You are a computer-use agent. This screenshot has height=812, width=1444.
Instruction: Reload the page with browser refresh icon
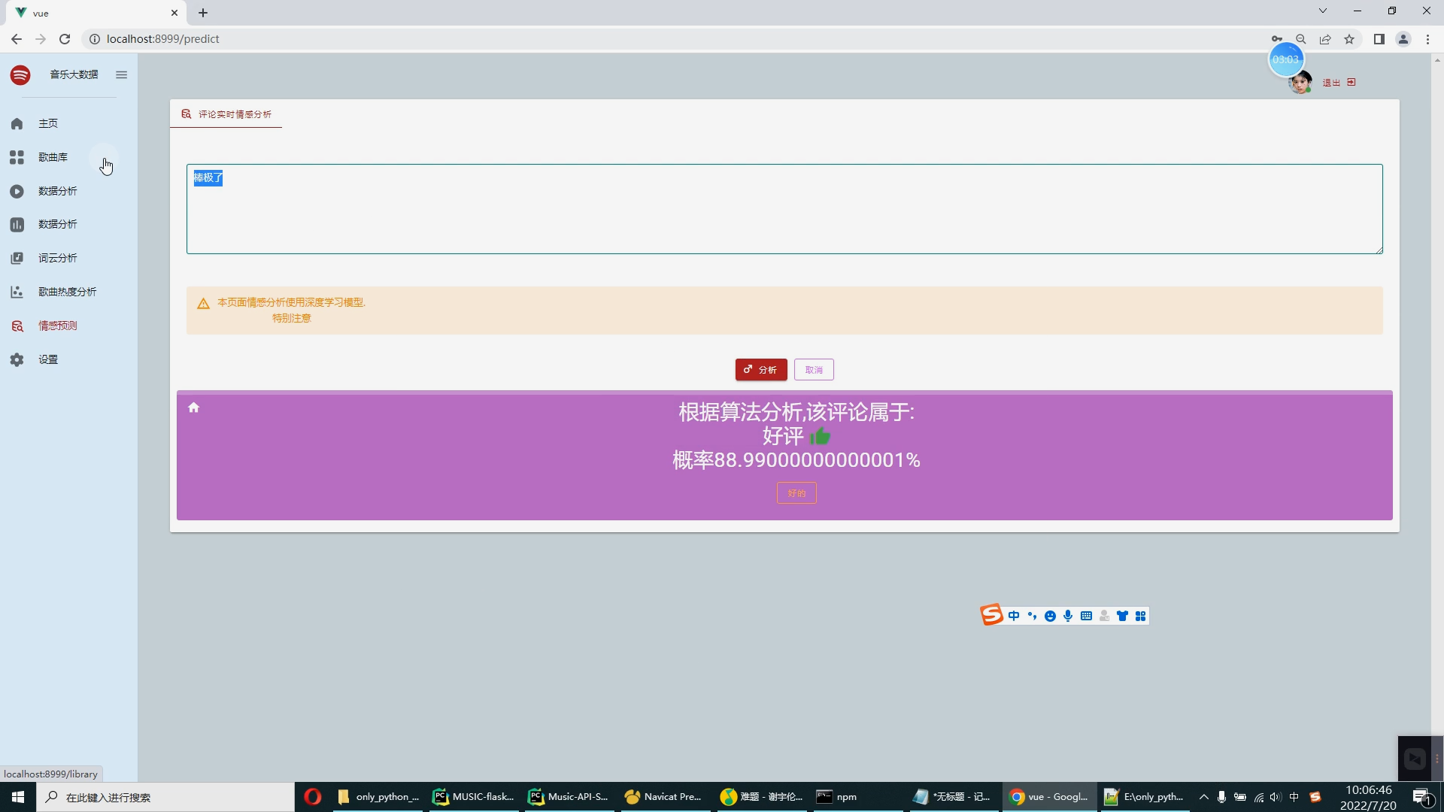(65, 39)
